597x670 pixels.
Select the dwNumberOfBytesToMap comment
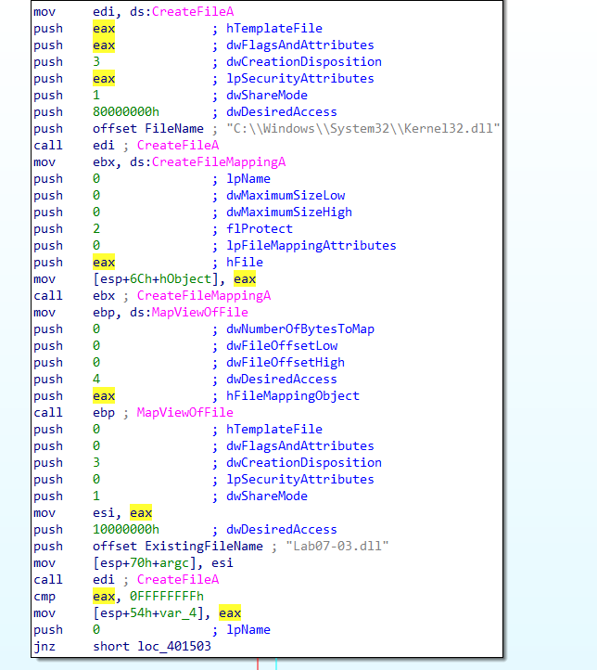click(300, 329)
